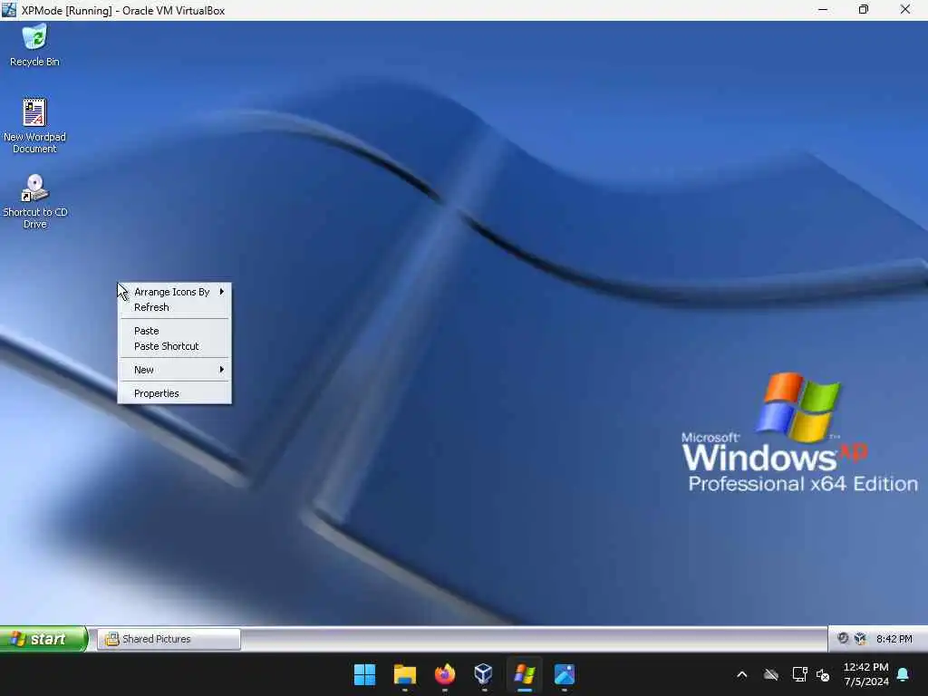
Task: Click the network display tray icon
Action: pos(799,674)
